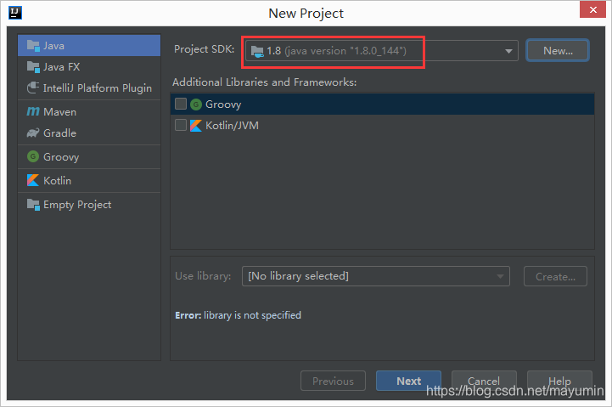Cancel the New Project dialog
Image resolution: width=612 pixels, height=407 pixels.
point(484,381)
